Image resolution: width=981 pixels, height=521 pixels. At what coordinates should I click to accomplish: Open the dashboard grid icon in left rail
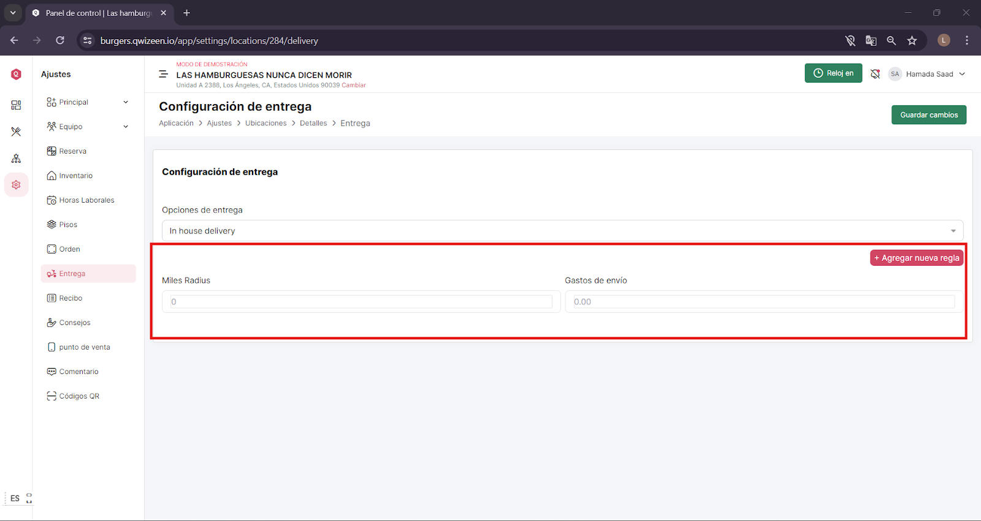[16, 105]
